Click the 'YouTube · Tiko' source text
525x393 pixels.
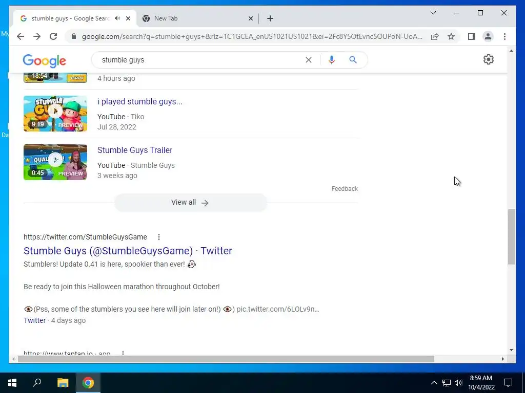point(121,117)
